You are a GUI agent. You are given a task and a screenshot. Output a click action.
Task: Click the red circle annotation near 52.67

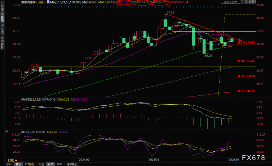point(34,66)
